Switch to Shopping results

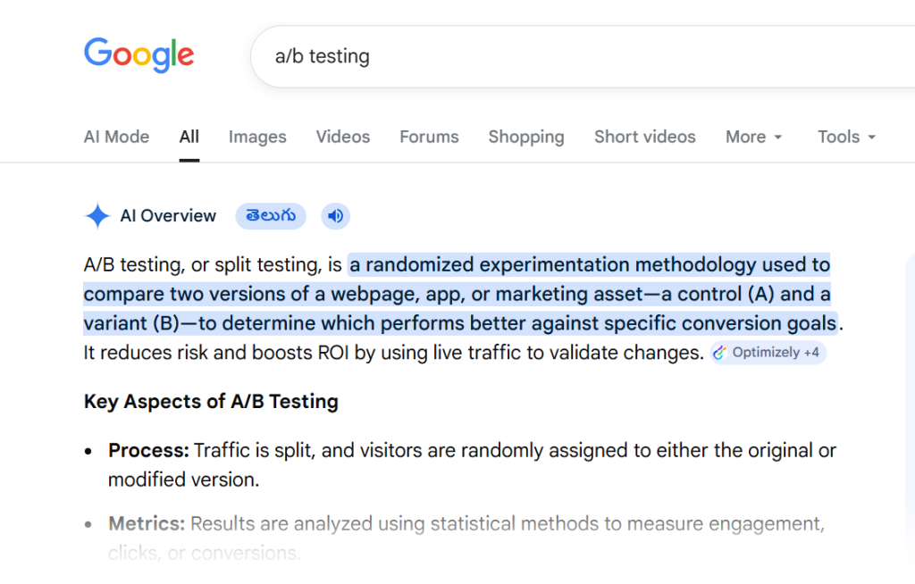[x=525, y=137]
